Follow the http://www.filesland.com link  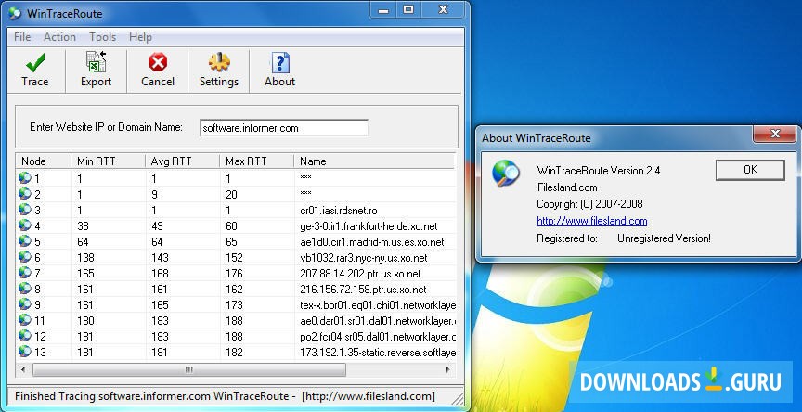tap(592, 222)
